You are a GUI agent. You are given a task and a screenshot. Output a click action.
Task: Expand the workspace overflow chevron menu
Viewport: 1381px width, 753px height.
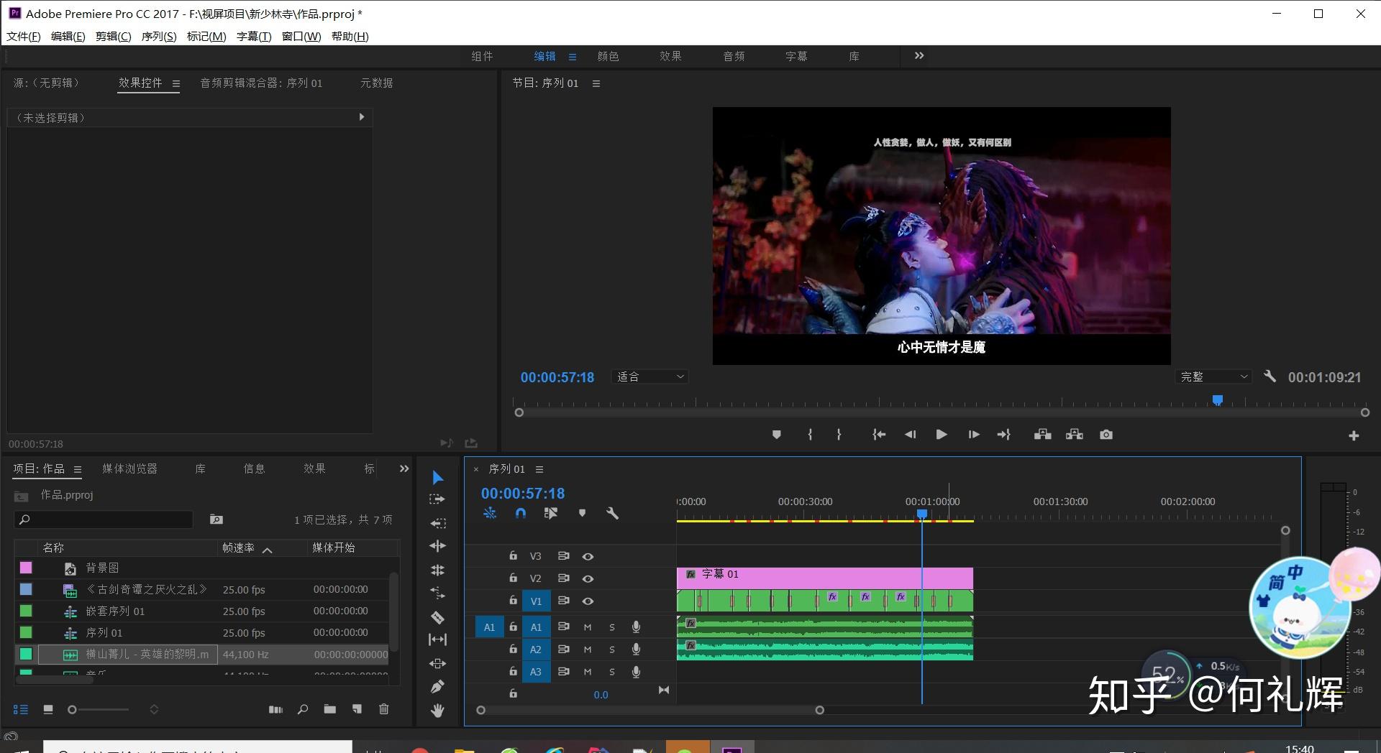[x=919, y=56]
